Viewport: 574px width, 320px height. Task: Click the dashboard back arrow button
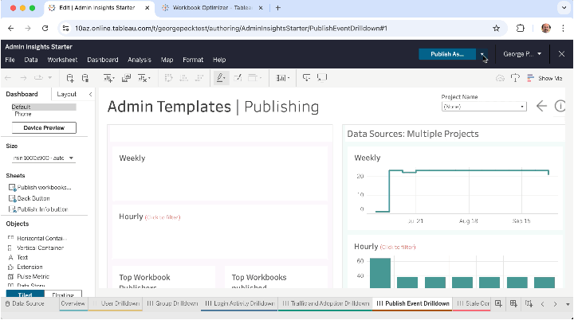coord(541,107)
